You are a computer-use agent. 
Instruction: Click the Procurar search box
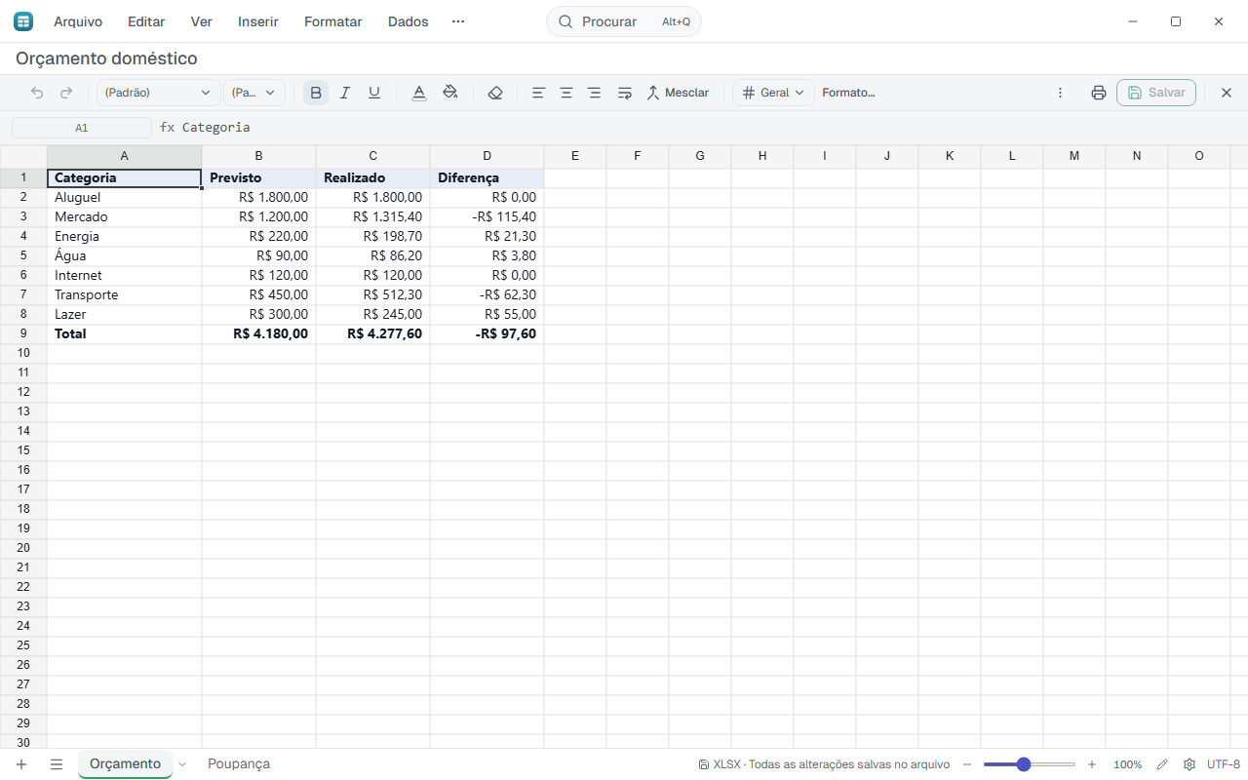pos(624,21)
